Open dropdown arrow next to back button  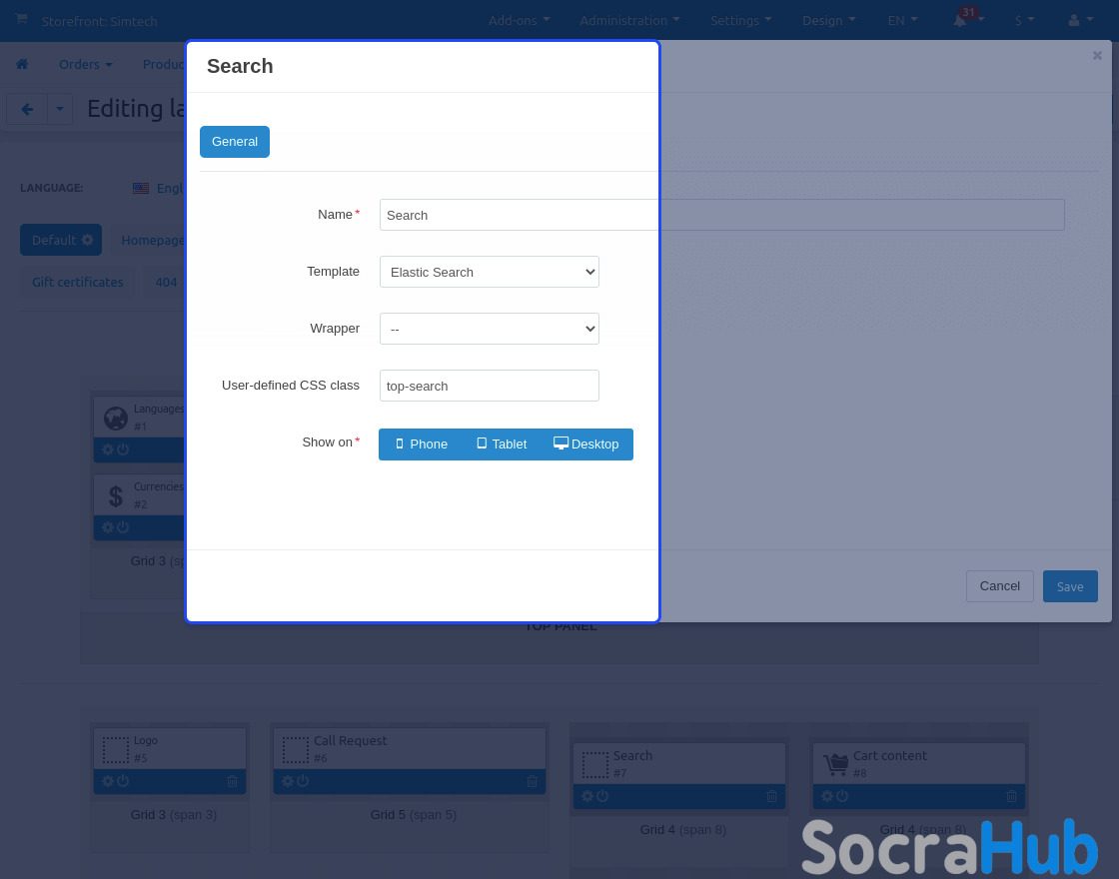point(60,109)
